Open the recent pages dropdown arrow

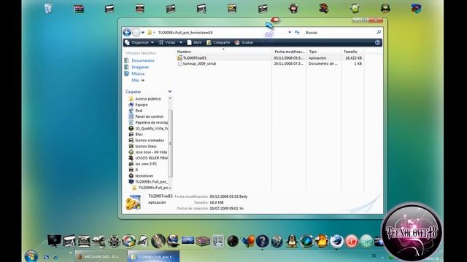point(143,33)
